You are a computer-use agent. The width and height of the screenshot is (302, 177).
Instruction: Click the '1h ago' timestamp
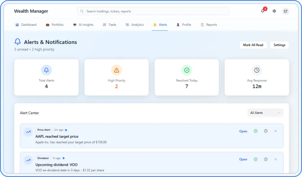point(57,158)
